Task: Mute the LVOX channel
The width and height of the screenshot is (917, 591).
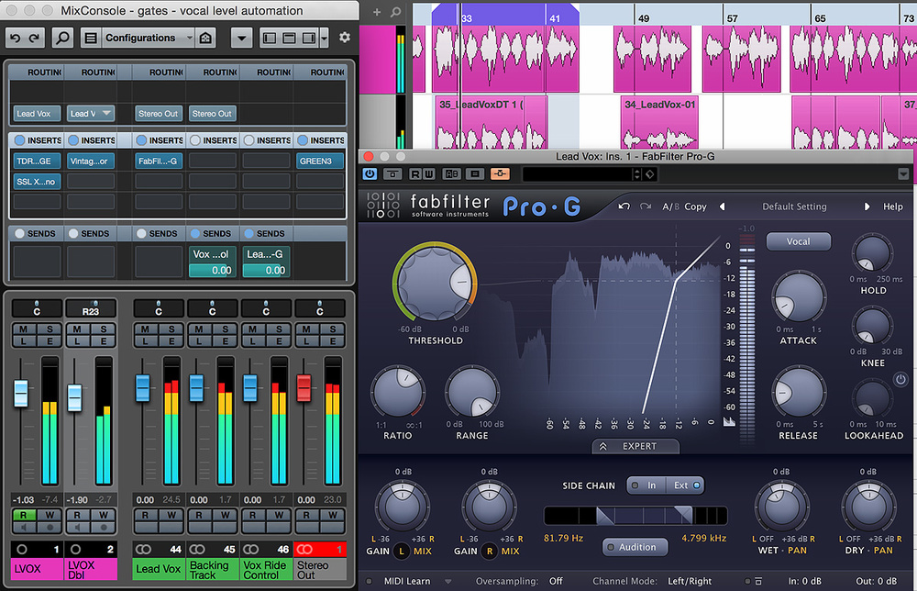Action: click(x=24, y=329)
